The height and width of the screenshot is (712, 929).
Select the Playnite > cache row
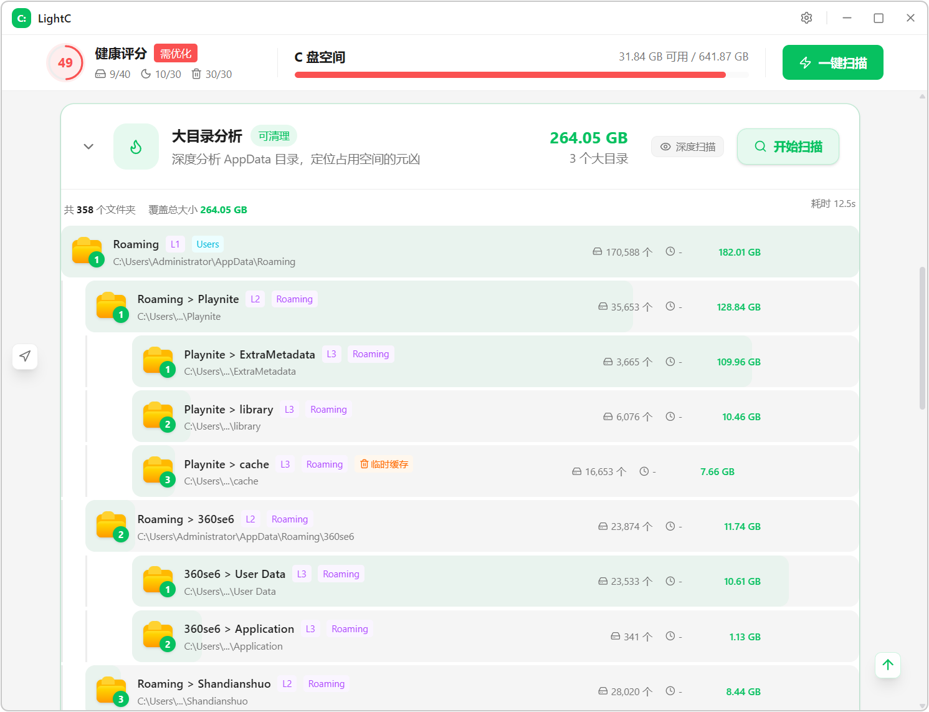pyautogui.click(x=495, y=471)
